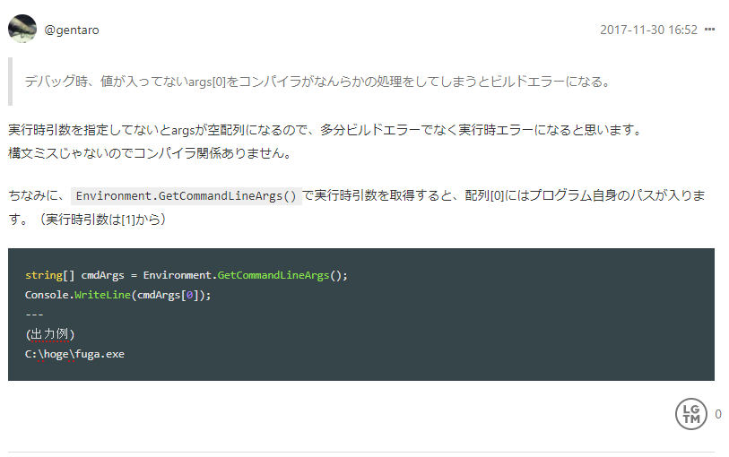The height and width of the screenshot is (457, 729).
Task: Click the 構文ミスじゃないので sentence
Action: tap(150, 153)
